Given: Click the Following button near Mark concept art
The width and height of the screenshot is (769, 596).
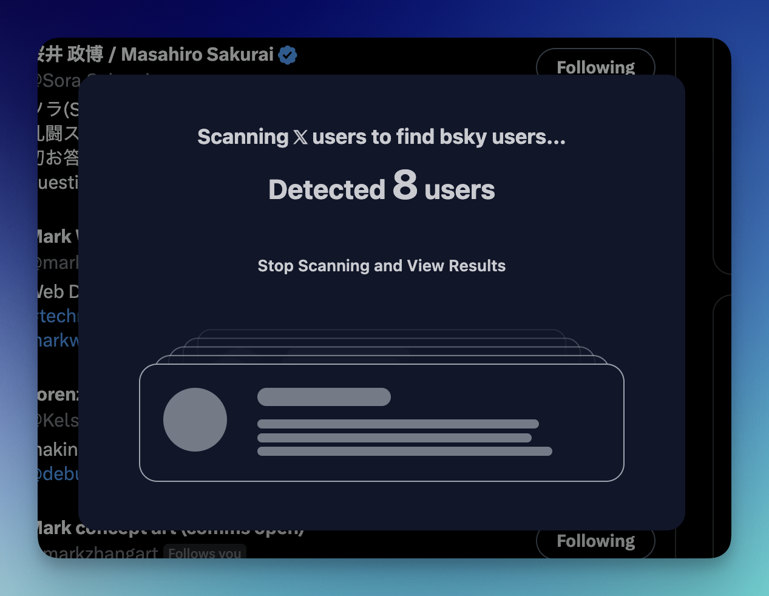Looking at the screenshot, I should pos(595,541).
